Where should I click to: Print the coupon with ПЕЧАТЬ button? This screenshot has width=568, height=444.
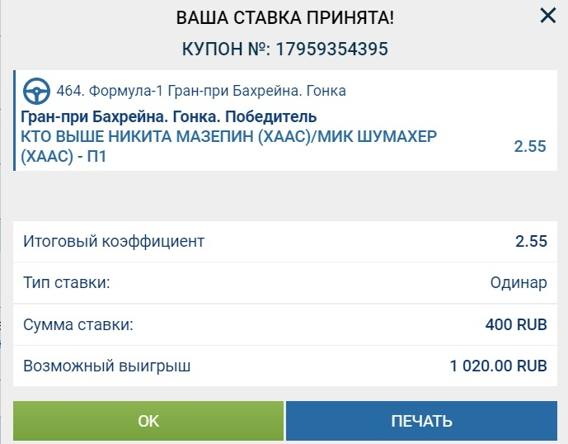(421, 421)
